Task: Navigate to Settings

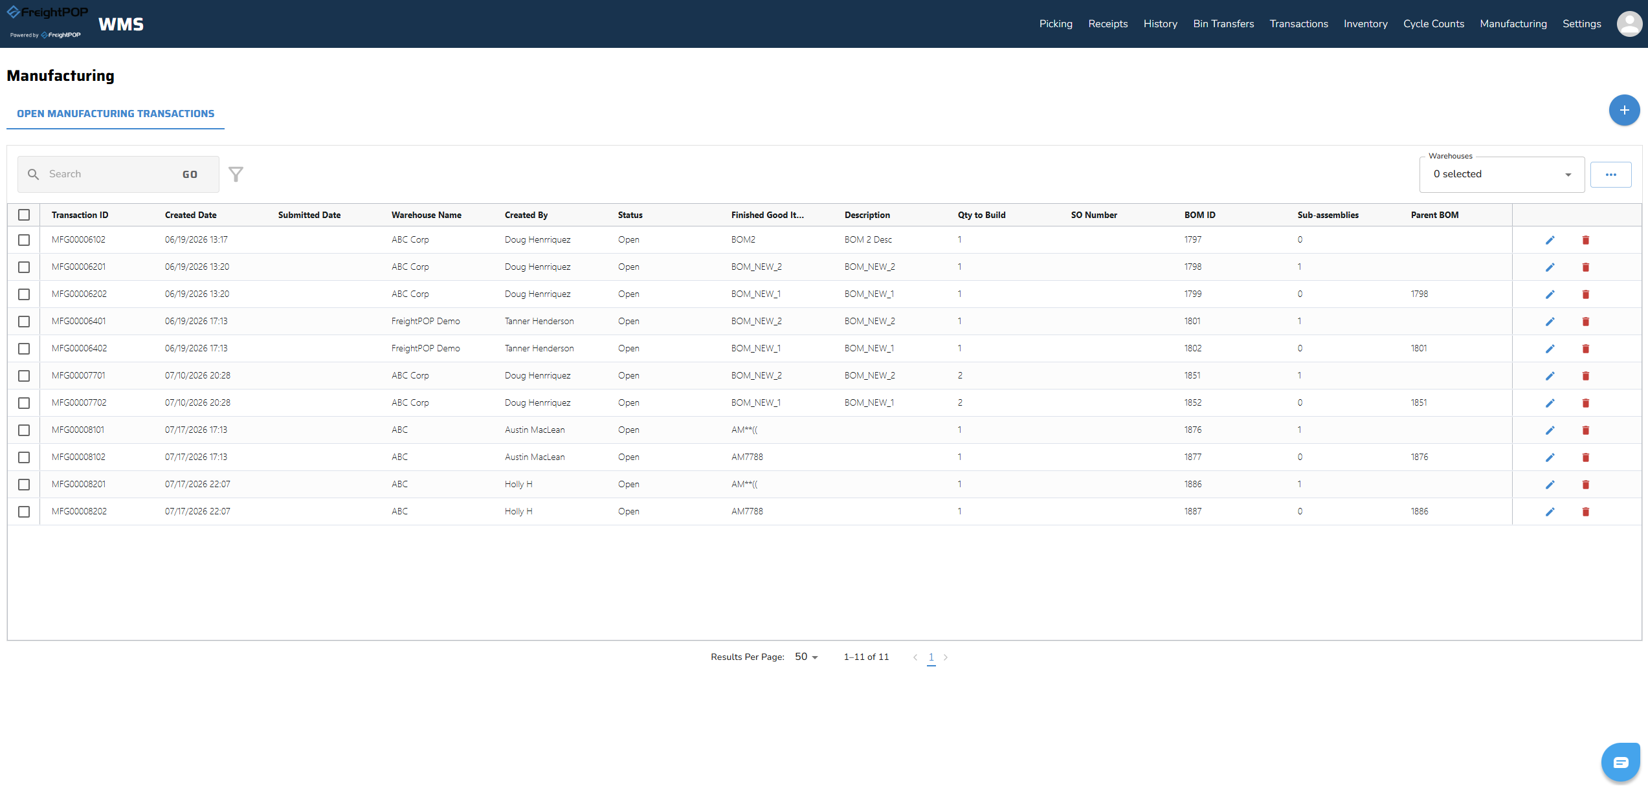Action: 1581,24
